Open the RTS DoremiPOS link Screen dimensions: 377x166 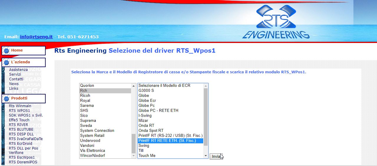tap(23, 162)
